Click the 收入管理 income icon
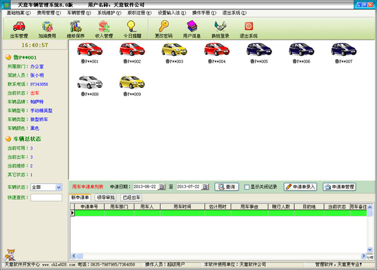377x270 pixels. tap(104, 29)
